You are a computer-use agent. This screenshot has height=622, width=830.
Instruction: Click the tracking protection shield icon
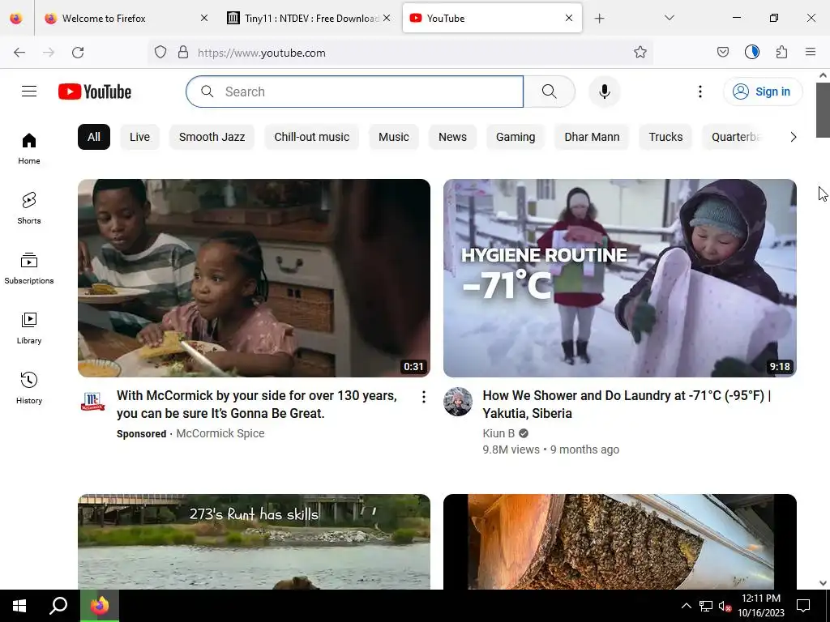pos(160,53)
